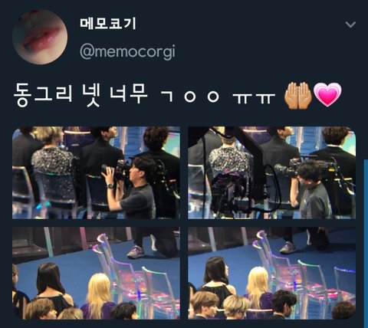Select the word 넷 in the tweet
368x328 pixels.
tap(91, 94)
